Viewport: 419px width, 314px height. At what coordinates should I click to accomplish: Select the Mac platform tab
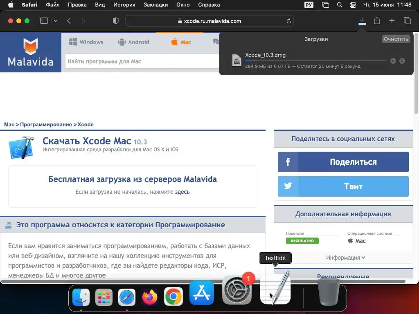pos(181,42)
